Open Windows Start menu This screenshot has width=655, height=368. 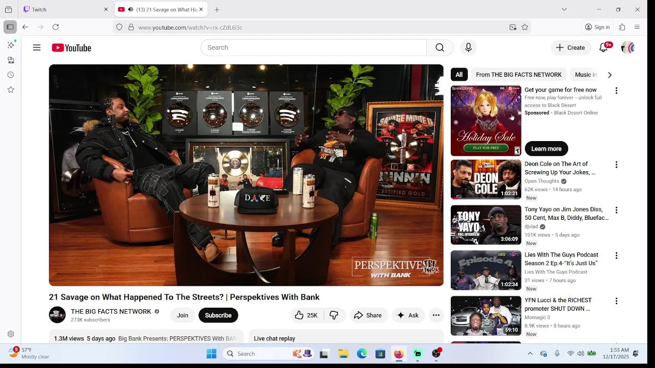[x=211, y=354]
